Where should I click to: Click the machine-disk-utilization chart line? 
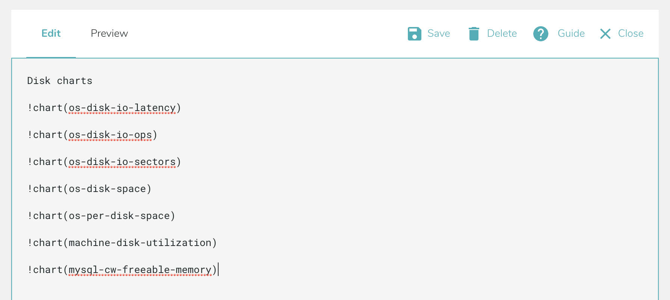pos(122,243)
